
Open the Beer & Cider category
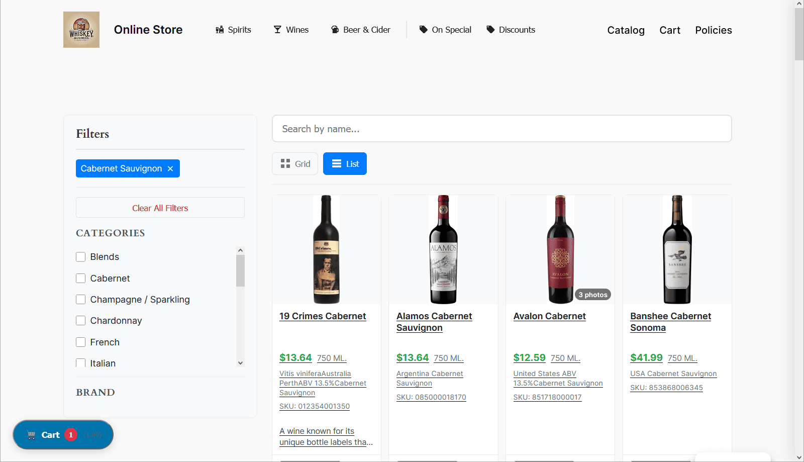coord(360,30)
